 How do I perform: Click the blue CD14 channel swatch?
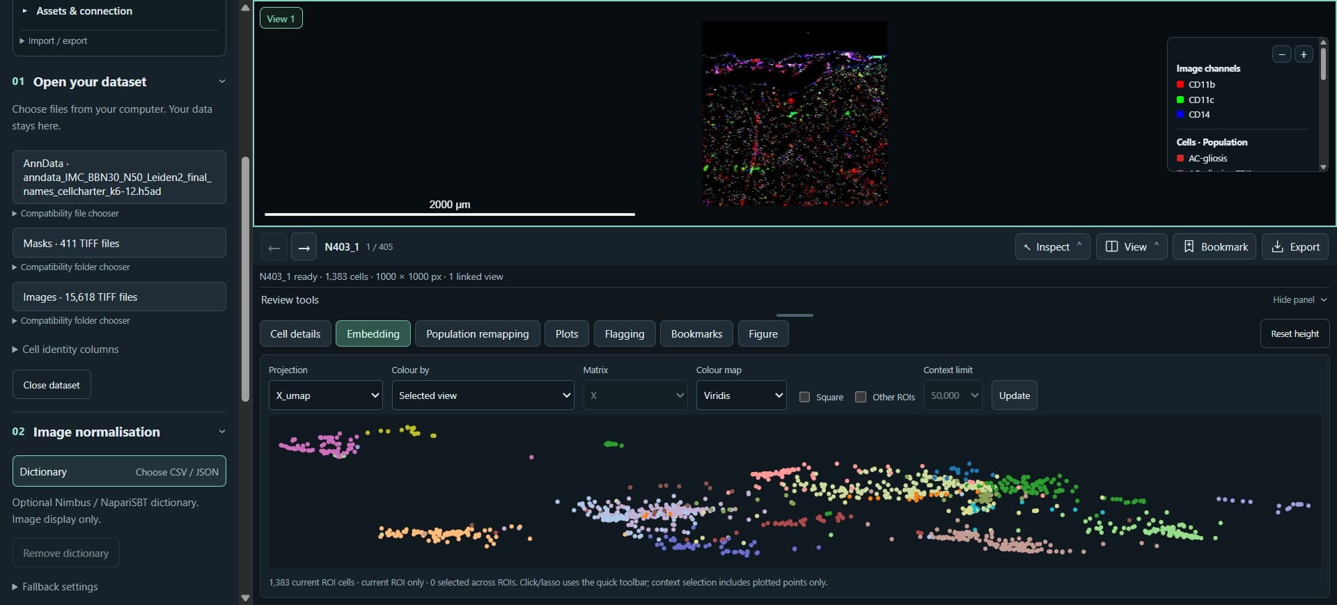point(1180,114)
